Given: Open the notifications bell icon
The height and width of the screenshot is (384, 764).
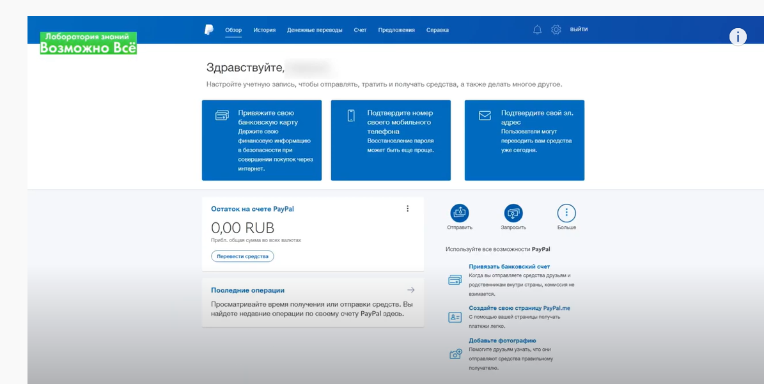Looking at the screenshot, I should [538, 29].
